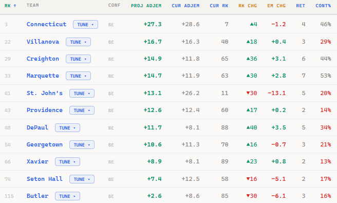Sort by the CONF column header
Viewport: 337px width, 203px height.
[114, 5]
